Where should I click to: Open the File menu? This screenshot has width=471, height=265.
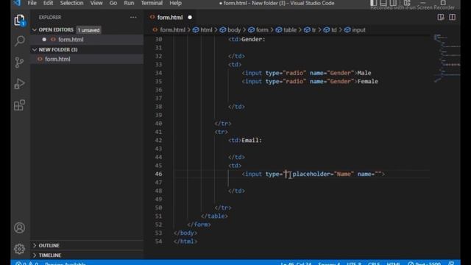(x=32, y=3)
